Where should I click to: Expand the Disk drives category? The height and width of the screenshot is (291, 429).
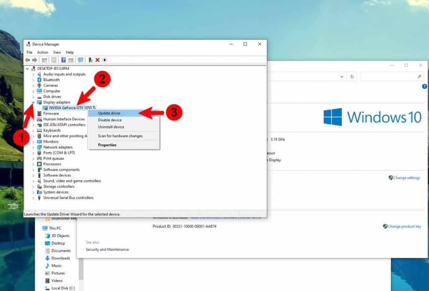click(34, 97)
